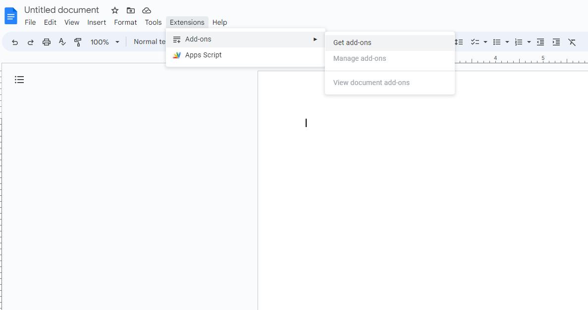Open the zoom level dropdown
Viewport: 588px width, 310px height.
click(105, 42)
